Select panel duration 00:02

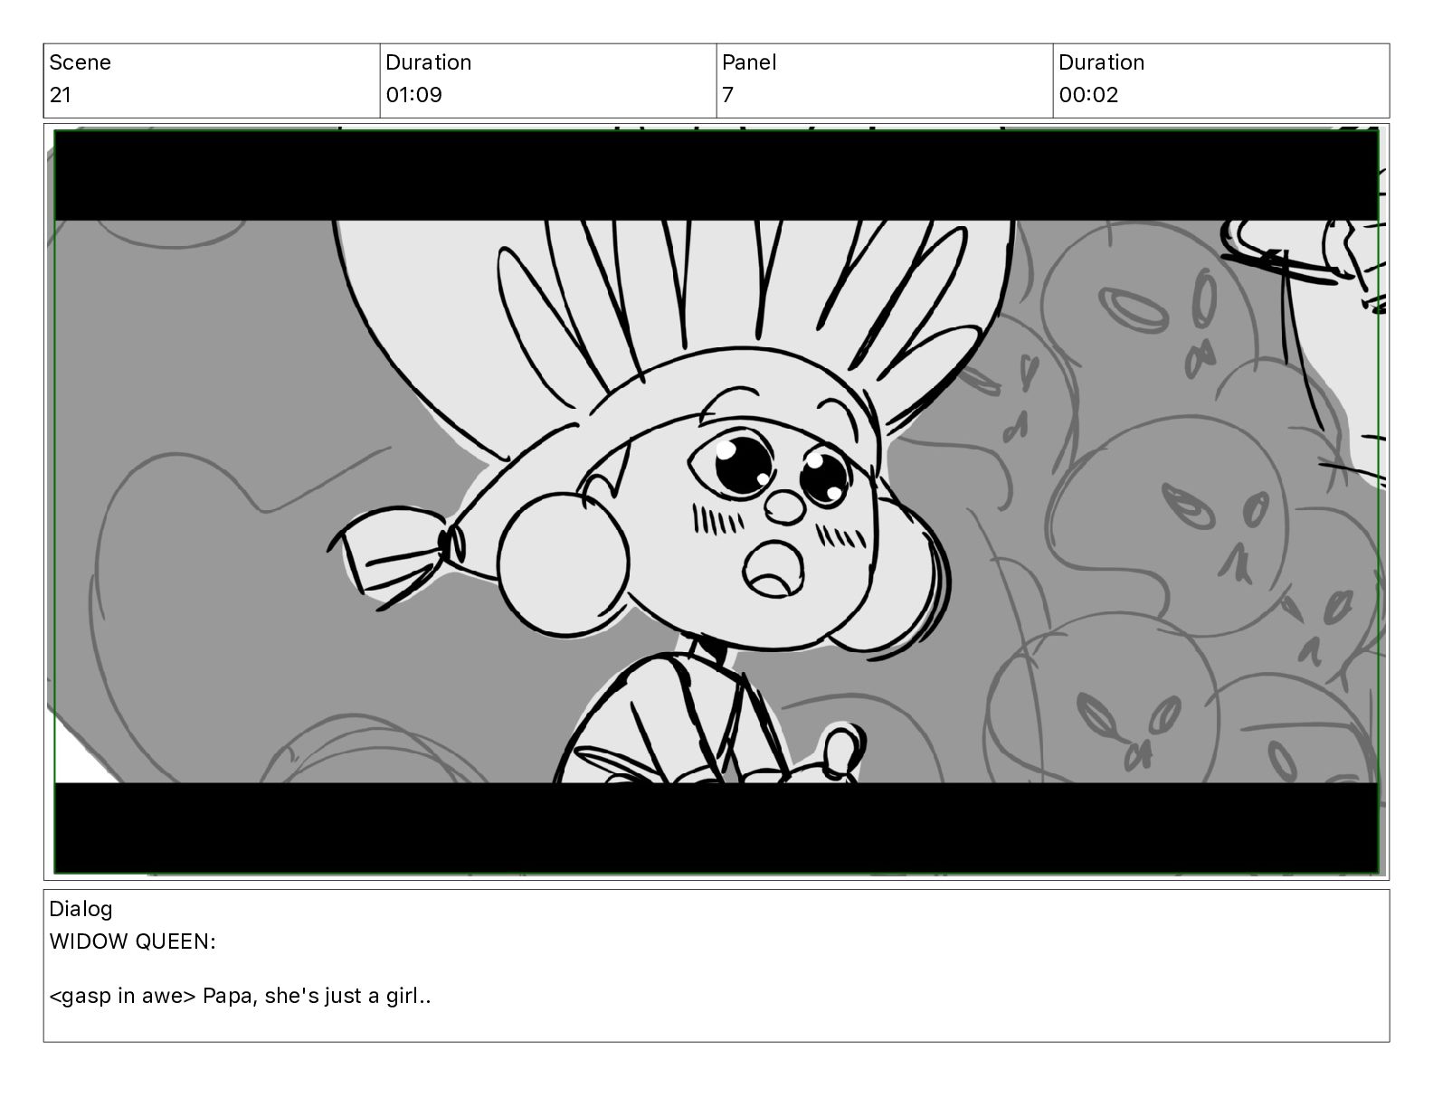click(x=1088, y=95)
